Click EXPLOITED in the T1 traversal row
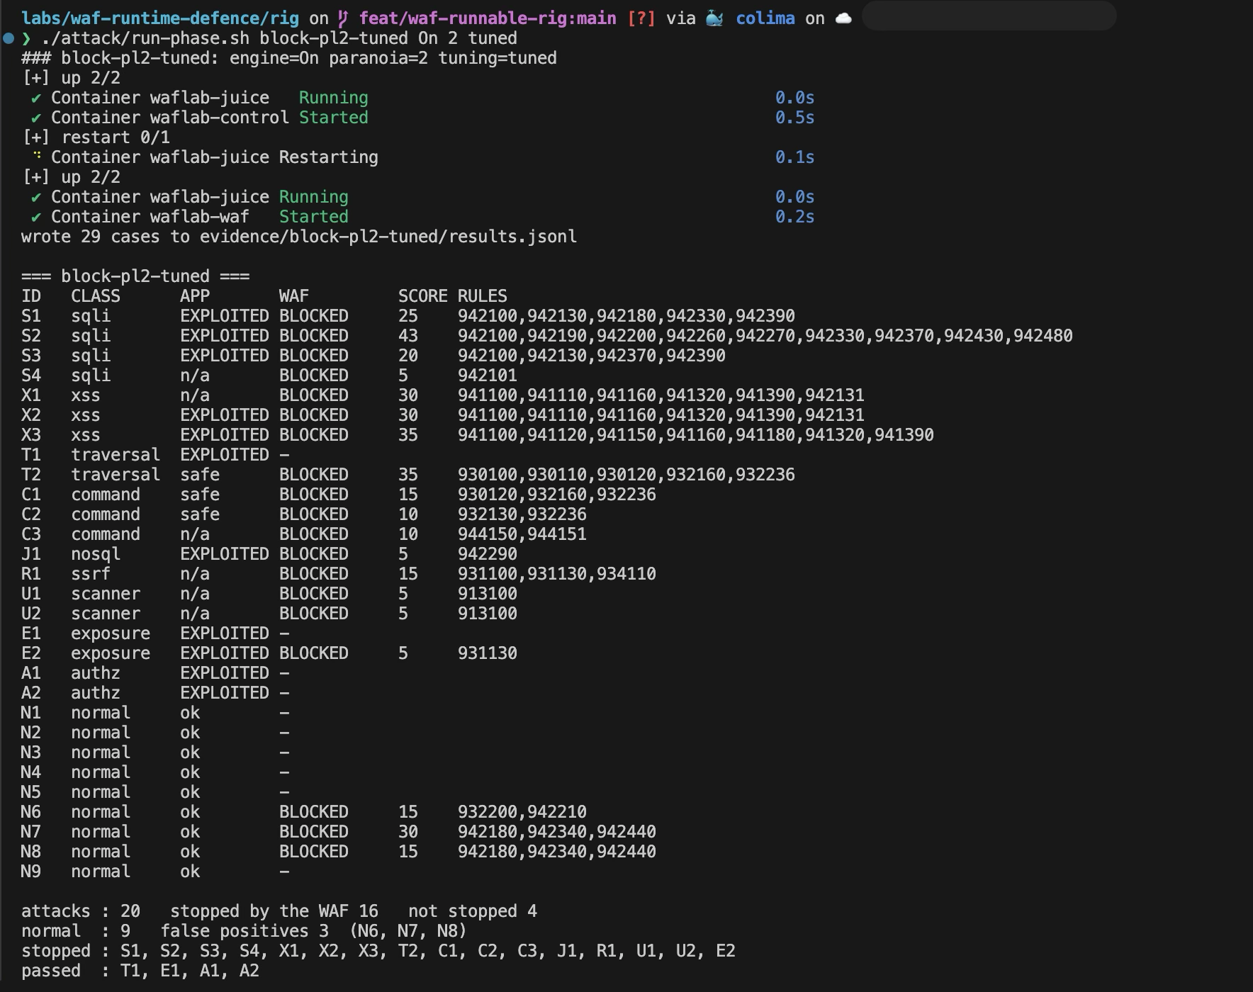The image size is (1253, 992). click(225, 455)
